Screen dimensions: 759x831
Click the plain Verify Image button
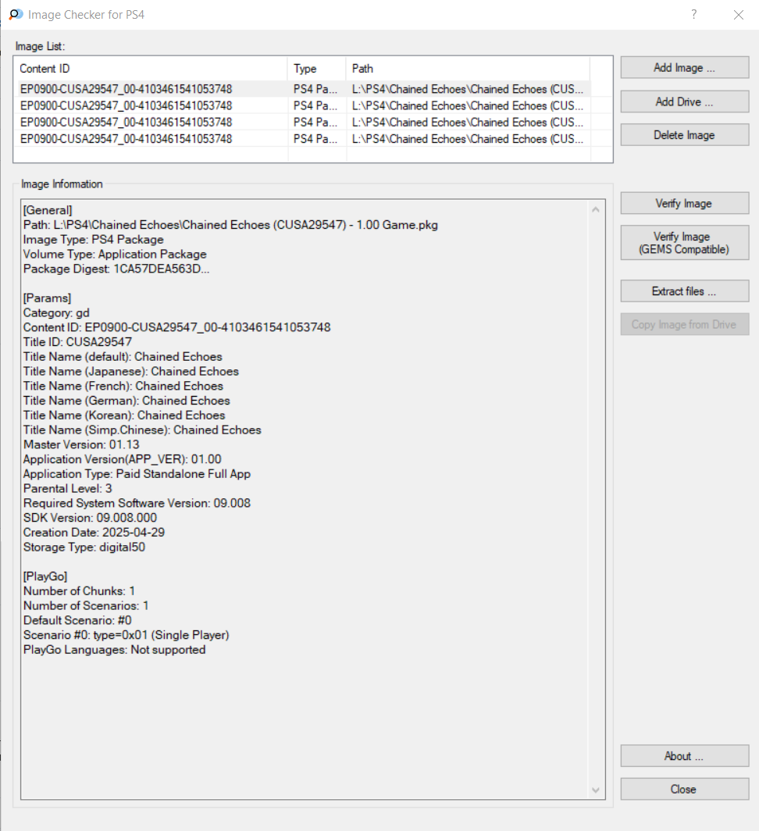(x=684, y=203)
